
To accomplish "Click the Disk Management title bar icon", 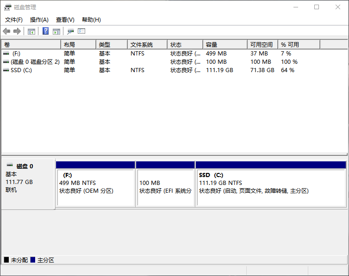I will point(7,7).
